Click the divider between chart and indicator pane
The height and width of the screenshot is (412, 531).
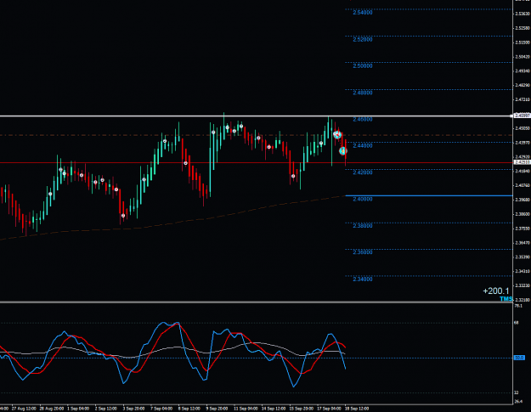(256, 302)
